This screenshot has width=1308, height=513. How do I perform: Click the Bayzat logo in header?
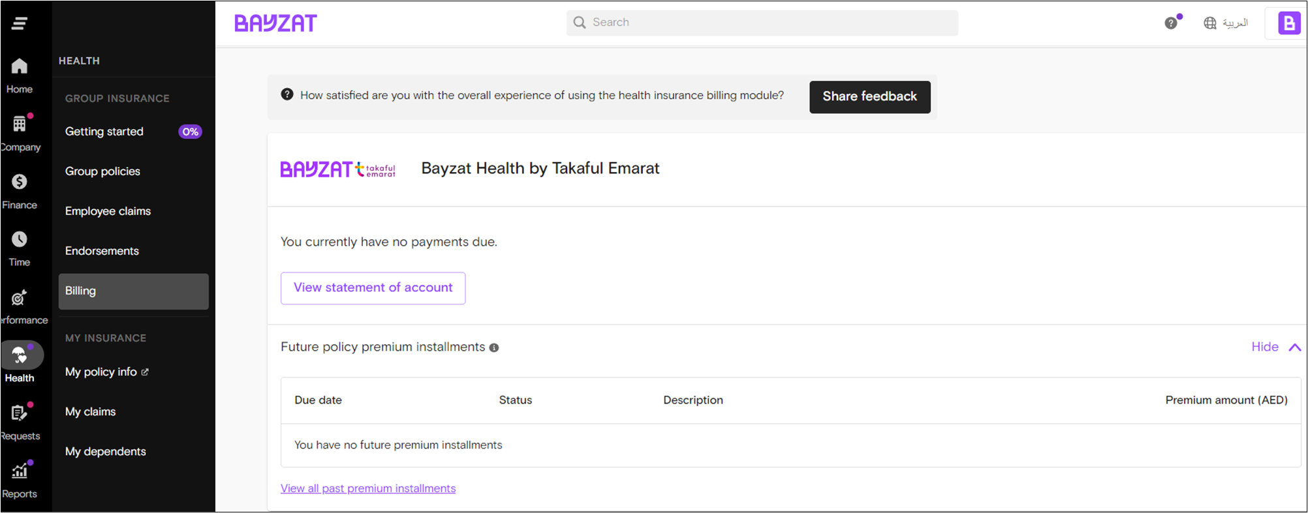(275, 23)
